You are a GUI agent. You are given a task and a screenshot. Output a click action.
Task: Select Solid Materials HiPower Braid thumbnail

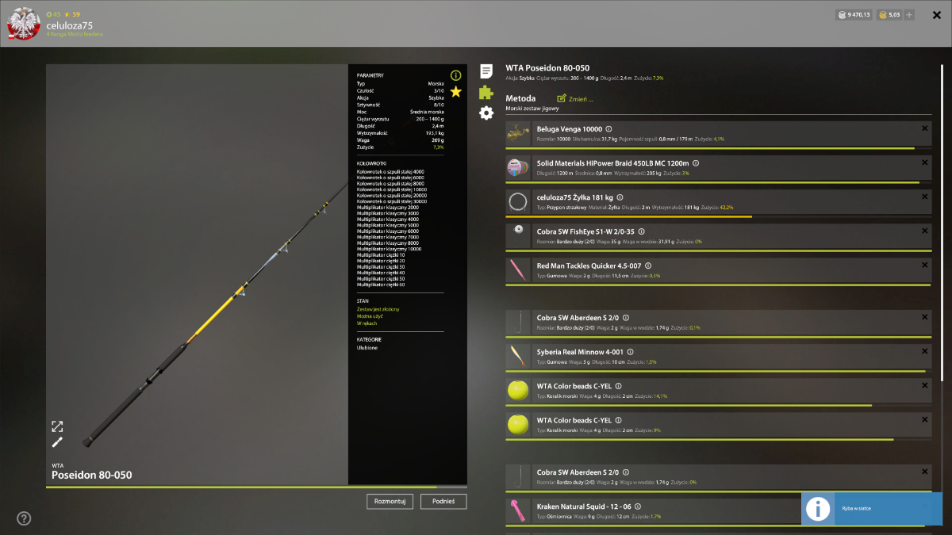[518, 167]
